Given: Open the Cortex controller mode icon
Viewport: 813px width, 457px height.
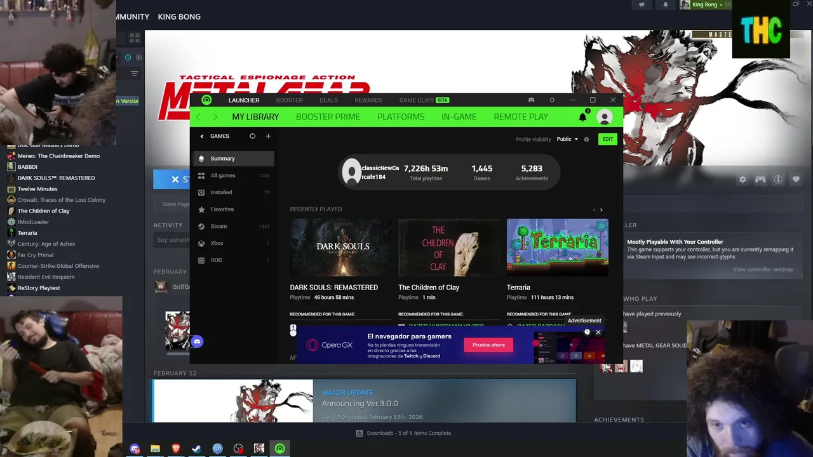Looking at the screenshot, I should [x=532, y=100].
